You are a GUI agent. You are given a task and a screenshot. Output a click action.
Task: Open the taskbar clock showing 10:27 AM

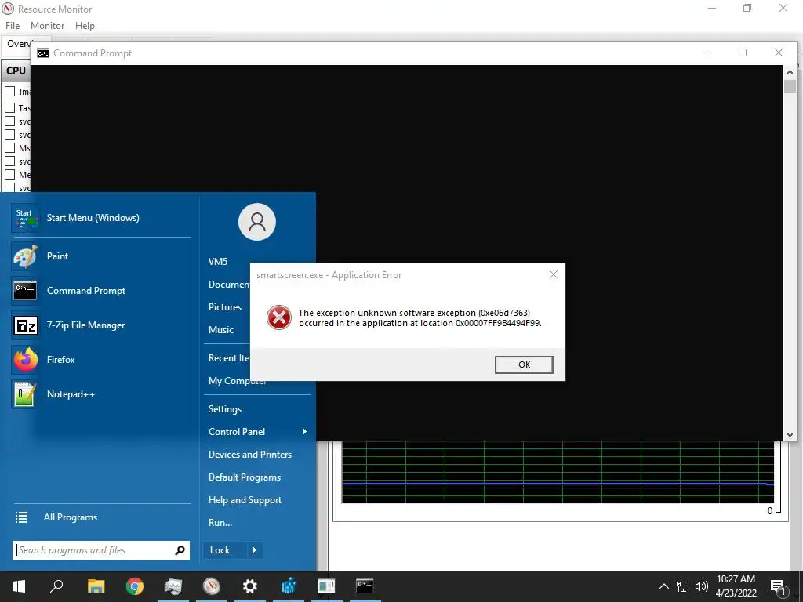(736, 586)
